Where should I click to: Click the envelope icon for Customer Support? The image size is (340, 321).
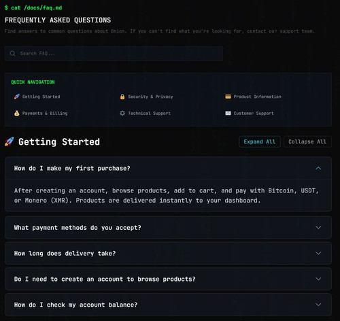(x=228, y=113)
